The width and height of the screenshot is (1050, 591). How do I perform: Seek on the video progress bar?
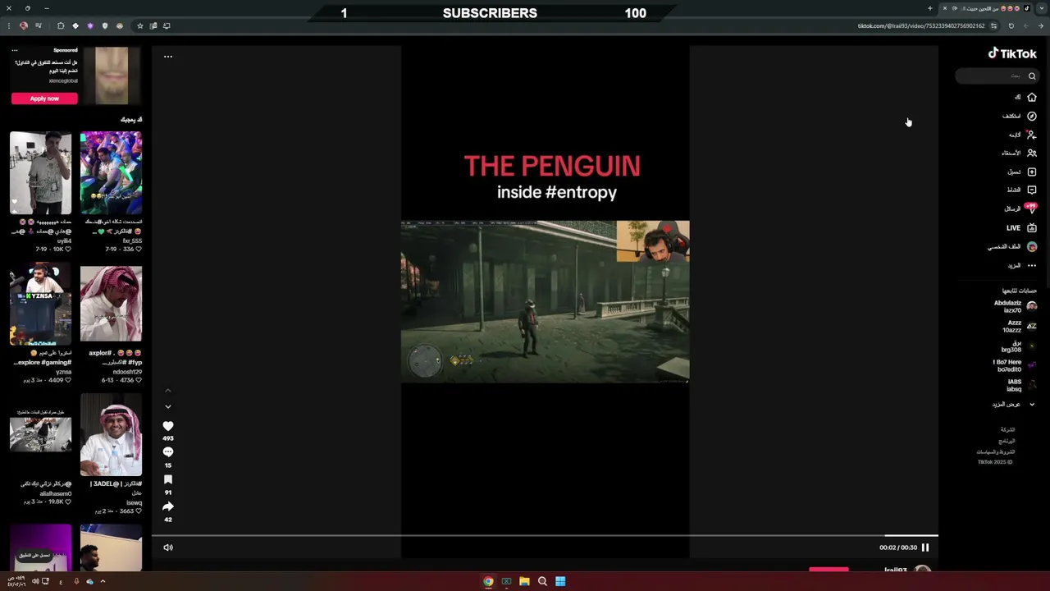pyautogui.click(x=545, y=535)
